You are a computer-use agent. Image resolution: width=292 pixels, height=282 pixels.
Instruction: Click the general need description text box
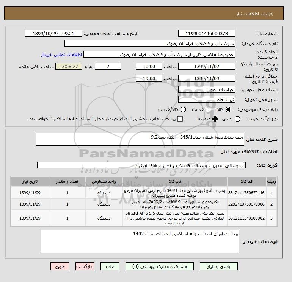(140, 139)
